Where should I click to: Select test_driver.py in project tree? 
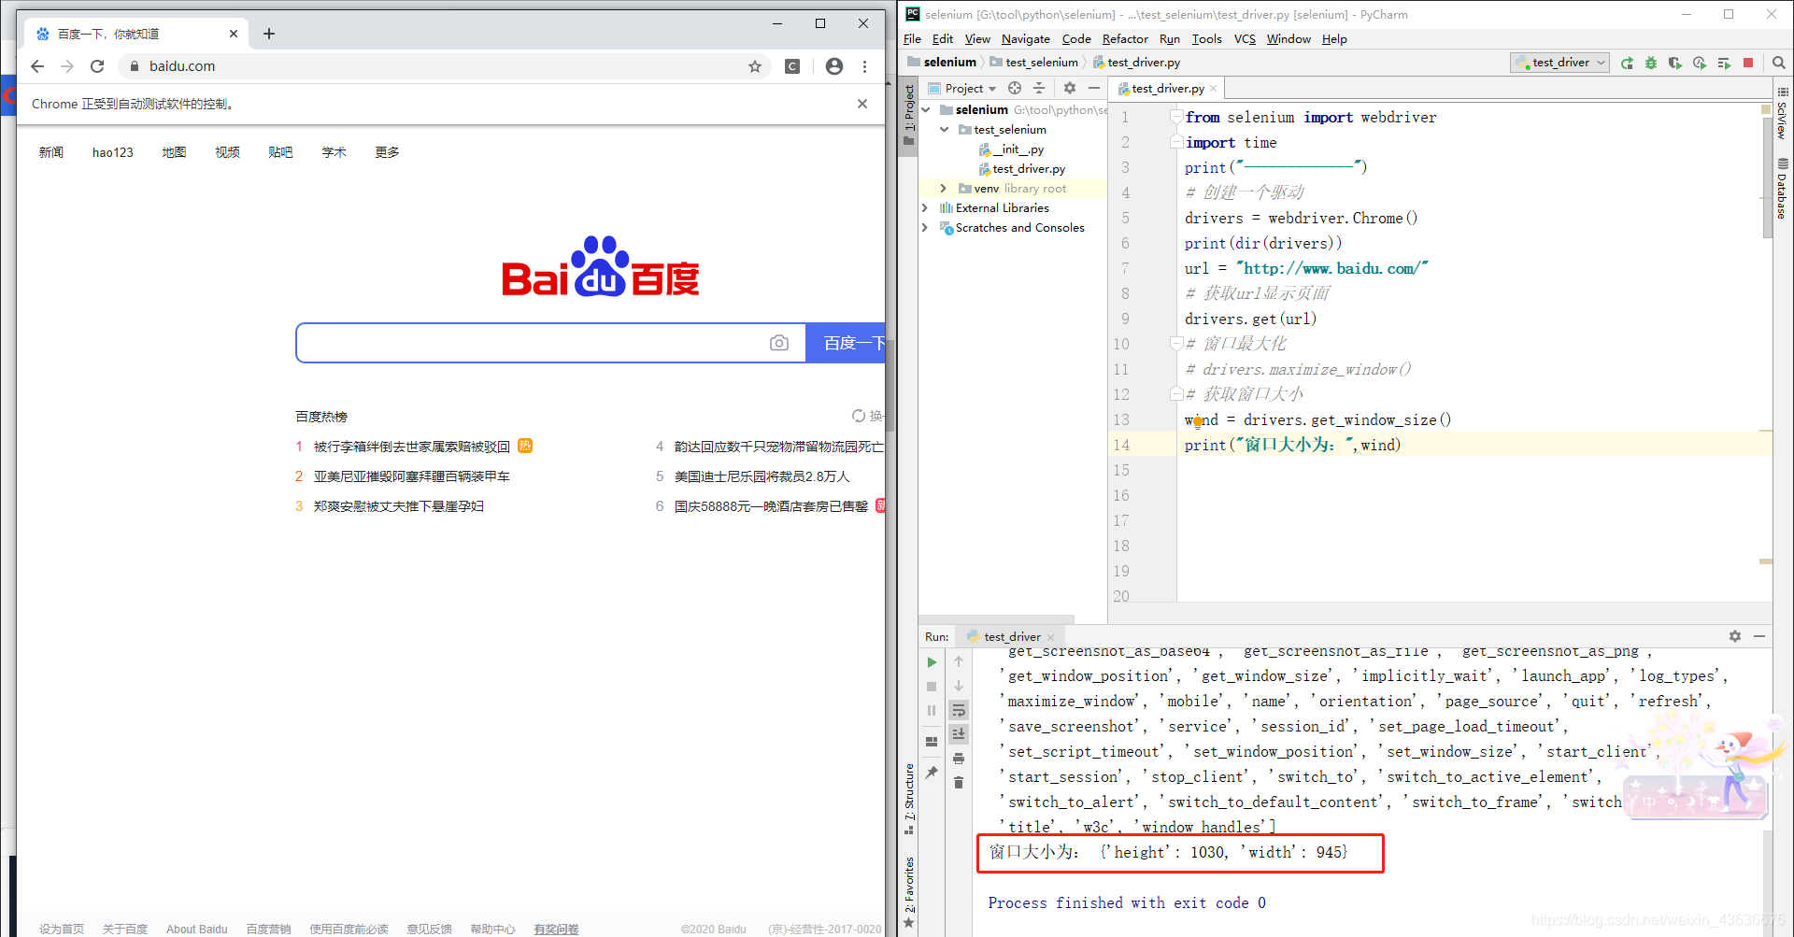1022,169
